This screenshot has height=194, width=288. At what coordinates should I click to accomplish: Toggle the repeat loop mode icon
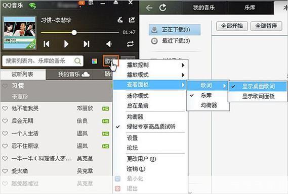pyautogui.click(x=130, y=44)
